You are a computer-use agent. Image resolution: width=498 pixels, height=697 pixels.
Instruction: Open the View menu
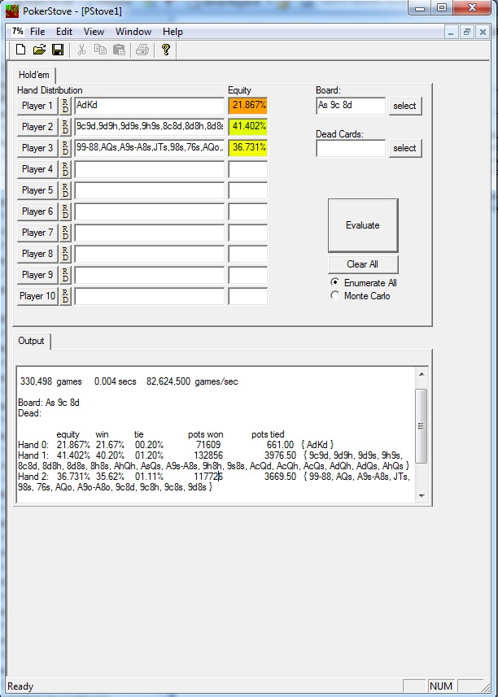point(94,32)
